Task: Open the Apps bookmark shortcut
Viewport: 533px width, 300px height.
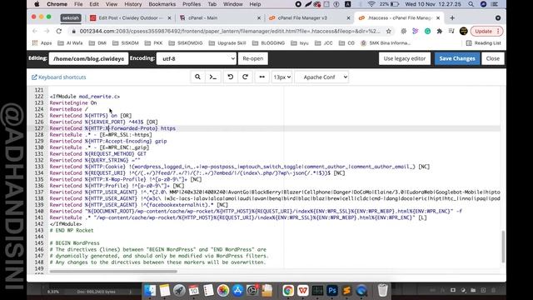Action: click(x=42, y=42)
